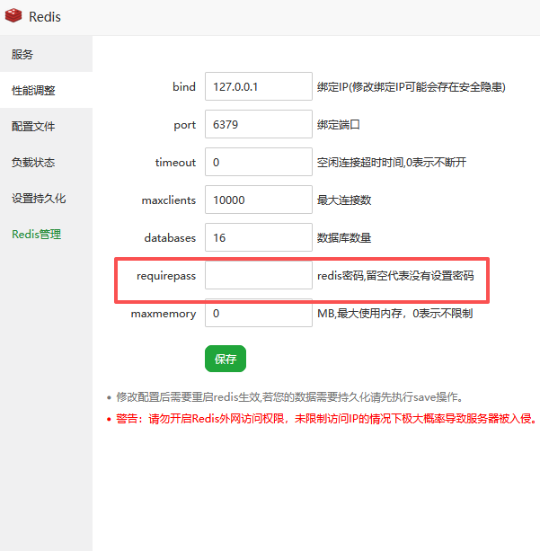Click the maxmemory label
The width and height of the screenshot is (540, 551).
pos(164,314)
